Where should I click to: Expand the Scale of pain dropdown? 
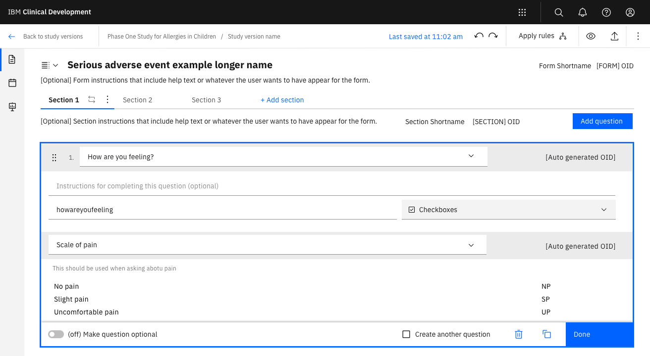(x=471, y=245)
